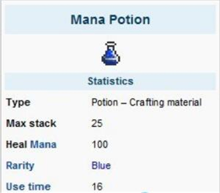
Task: Click the word material in Type value
Action: pyautogui.click(x=184, y=102)
